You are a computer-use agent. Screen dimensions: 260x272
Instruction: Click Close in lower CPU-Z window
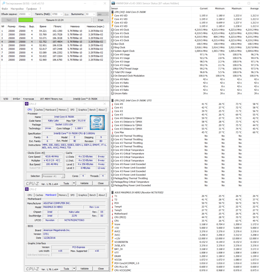(x=101, y=268)
